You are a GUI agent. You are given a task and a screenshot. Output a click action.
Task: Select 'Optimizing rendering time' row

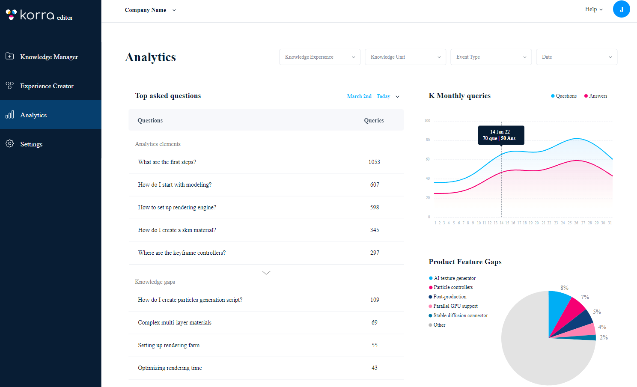[266, 368]
